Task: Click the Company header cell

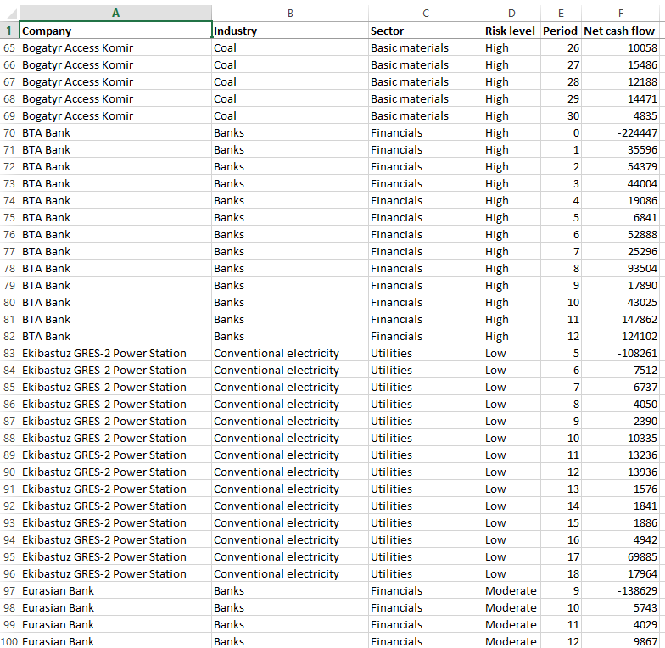Action: click(115, 31)
